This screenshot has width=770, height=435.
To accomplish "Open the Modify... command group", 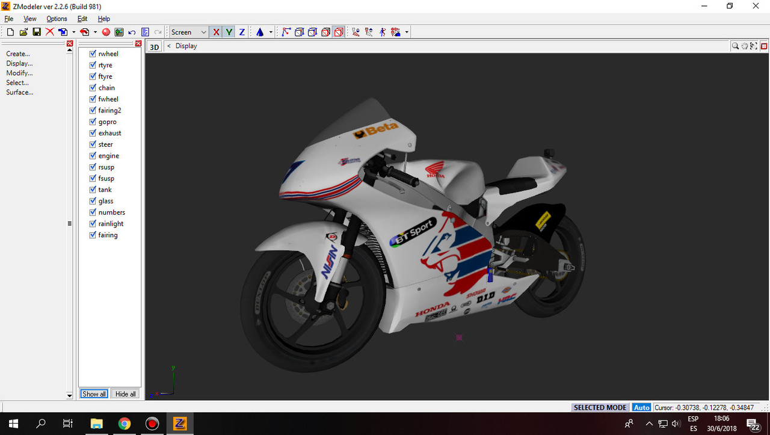I will tap(19, 73).
